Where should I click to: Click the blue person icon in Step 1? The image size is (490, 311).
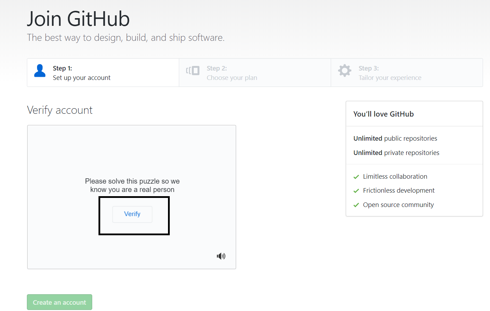40,71
